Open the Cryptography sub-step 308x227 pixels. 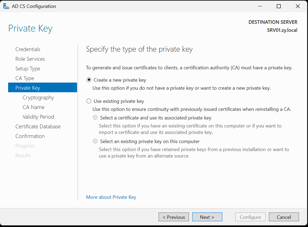coord(38,98)
